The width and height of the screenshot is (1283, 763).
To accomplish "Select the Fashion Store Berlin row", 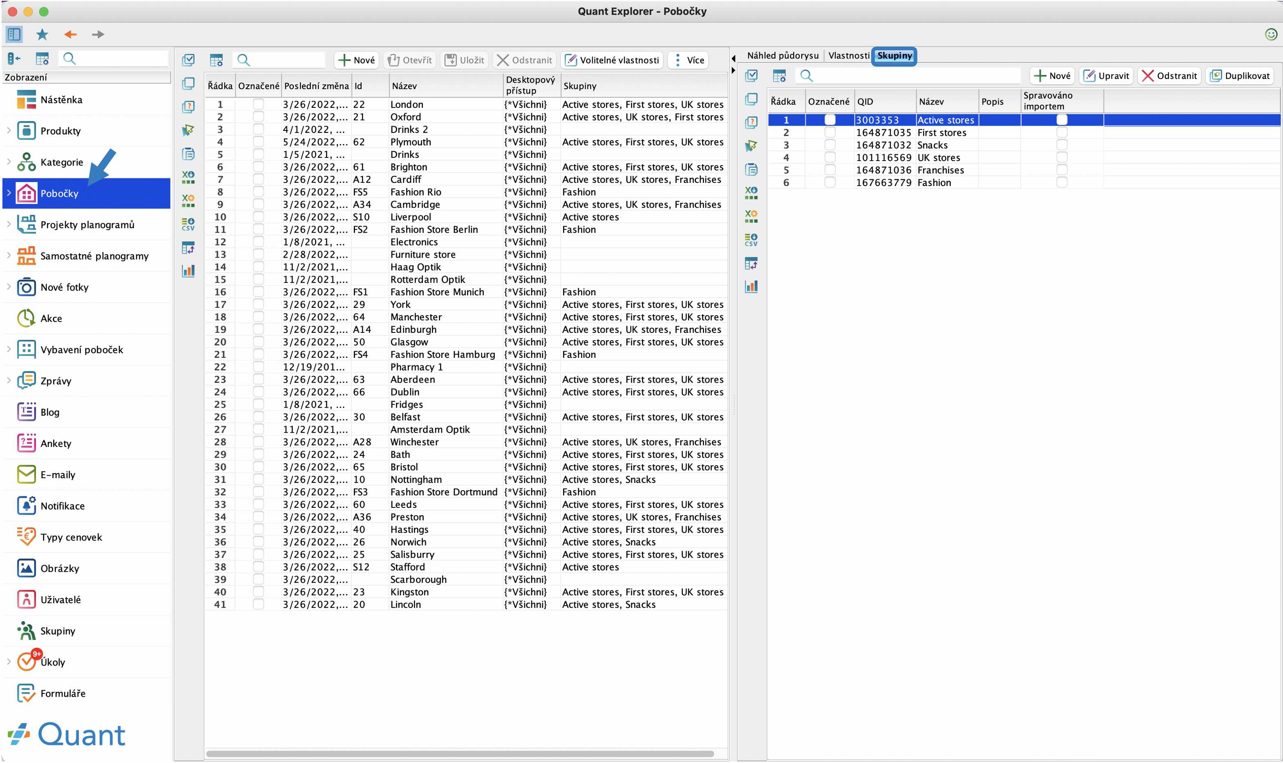I will click(466, 229).
